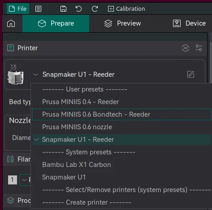Switch to the Prepare tab

[x=56, y=23]
